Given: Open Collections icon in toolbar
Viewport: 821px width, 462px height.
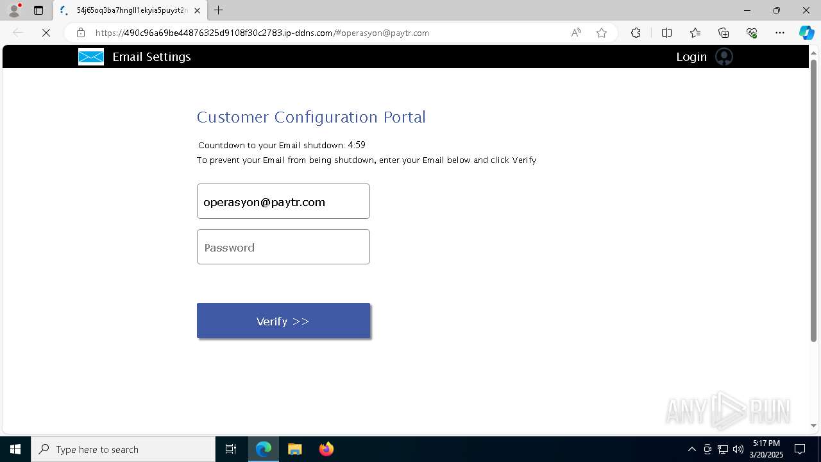Looking at the screenshot, I should 724,33.
